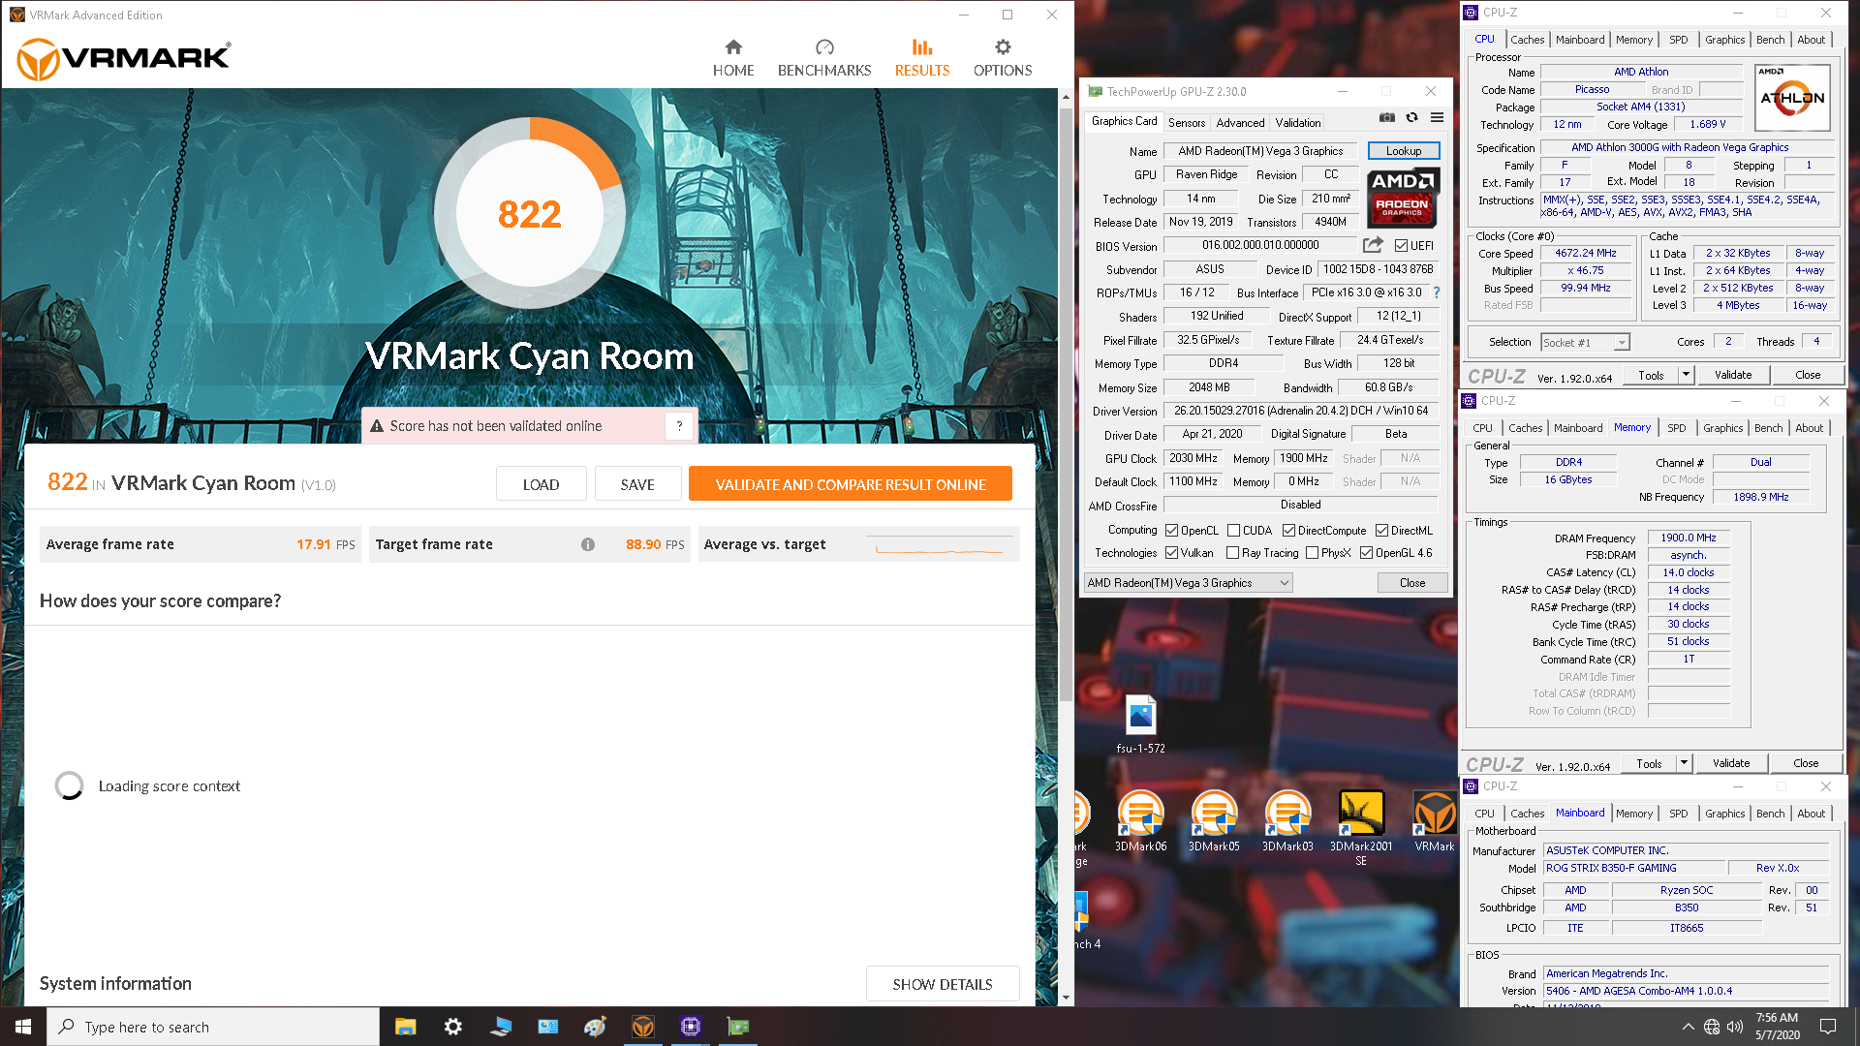Viewport: 1860px width, 1046px height.
Task: Switch to CPU-Z taskbar icon
Action: point(690,1027)
